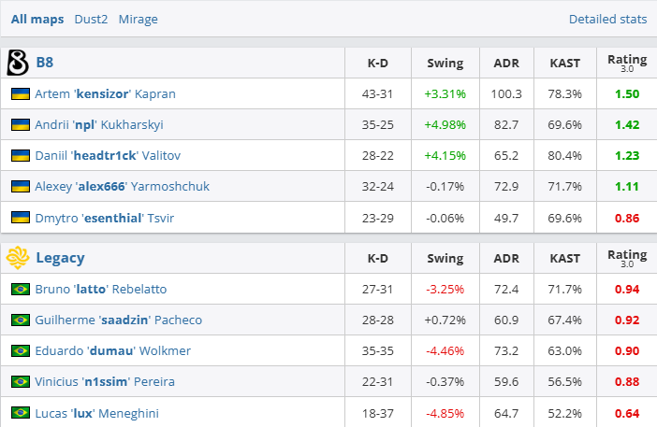This screenshot has height=427, width=657.
Task: Open the B8 team name link
Action: click(45, 63)
